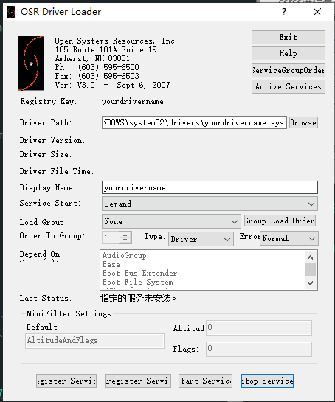This screenshot has height=402, width=335.
Task: Open the Service Start Demand dropdown
Action: pos(210,204)
